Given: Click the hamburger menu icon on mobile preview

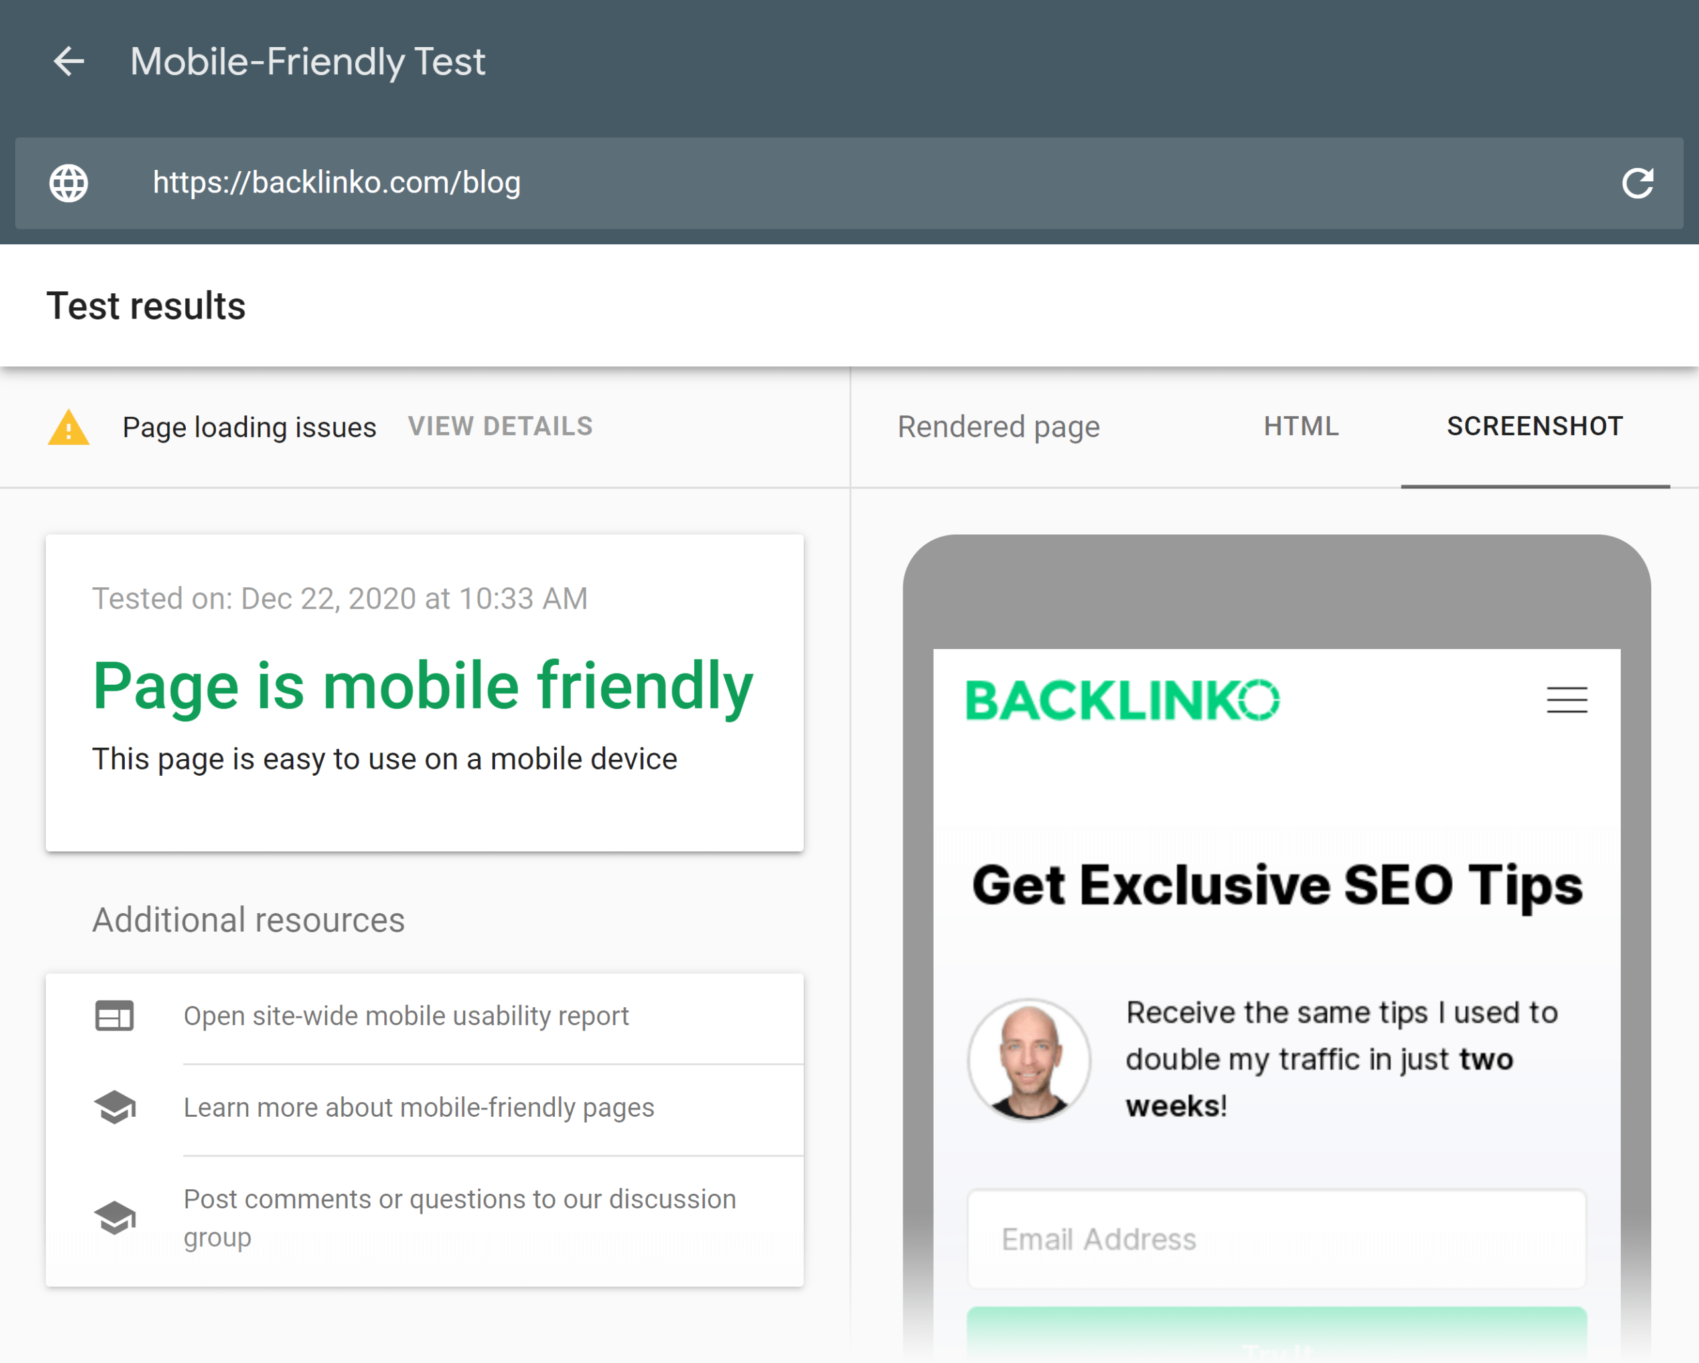Looking at the screenshot, I should (x=1567, y=698).
